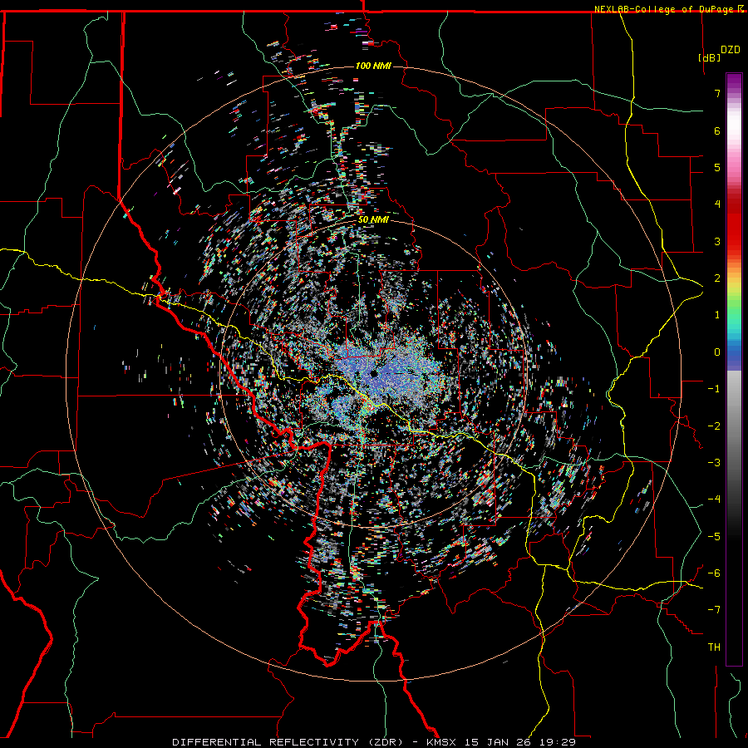This screenshot has height=748, width=748.
Task: Click the 7 value on the color scale
Action: tap(717, 93)
